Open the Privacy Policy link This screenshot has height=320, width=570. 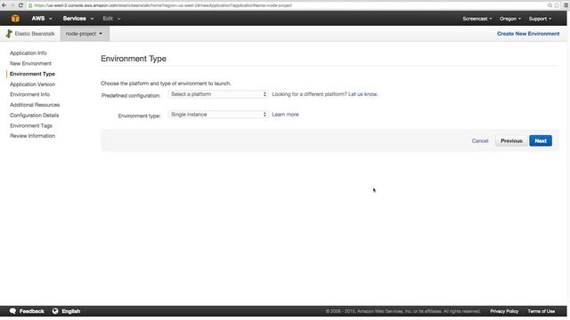point(504,311)
